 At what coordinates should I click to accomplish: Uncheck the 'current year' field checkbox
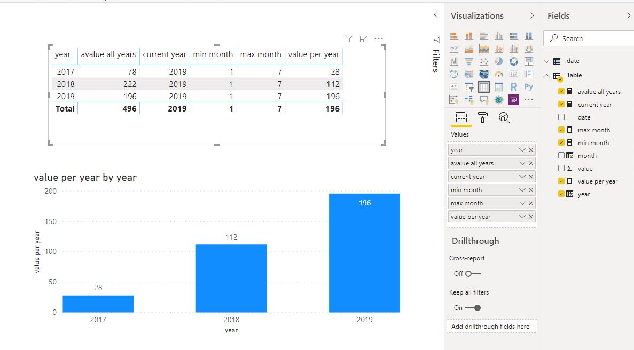pos(561,104)
